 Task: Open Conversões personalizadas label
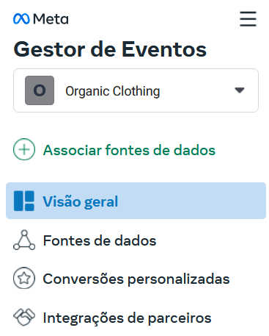136,279
